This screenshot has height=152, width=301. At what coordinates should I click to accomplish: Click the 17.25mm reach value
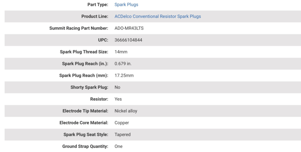[124, 75]
